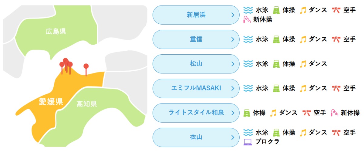Click the leftmost red map pin

coord(62,65)
